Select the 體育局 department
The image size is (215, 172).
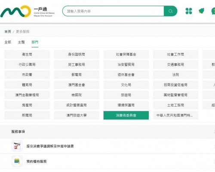pyautogui.click(x=27, y=85)
